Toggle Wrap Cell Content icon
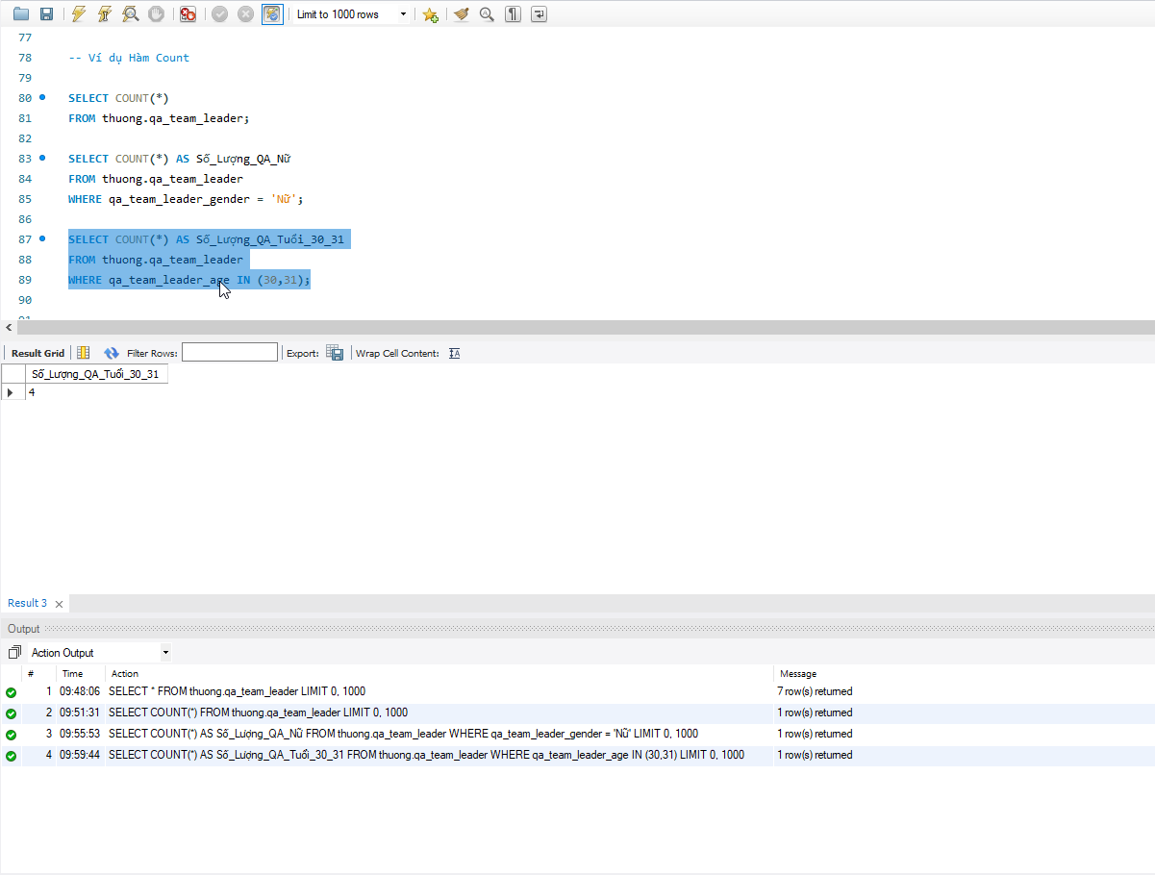Screen dimensions: 1155x875 (455, 353)
